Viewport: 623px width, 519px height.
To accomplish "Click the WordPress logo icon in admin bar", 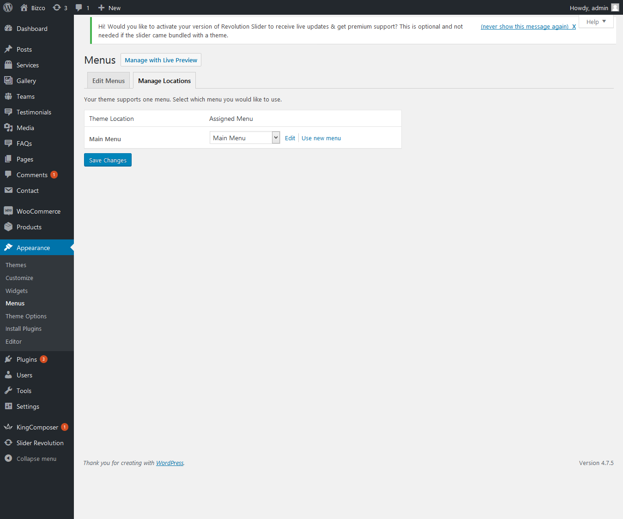I will (8, 8).
